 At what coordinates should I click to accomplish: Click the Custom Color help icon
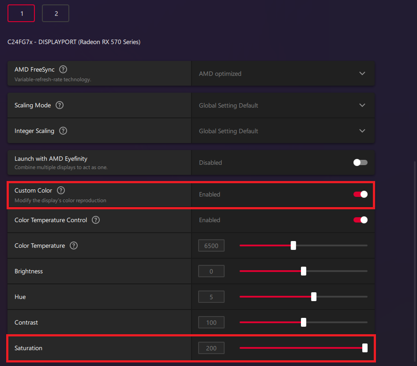61,190
